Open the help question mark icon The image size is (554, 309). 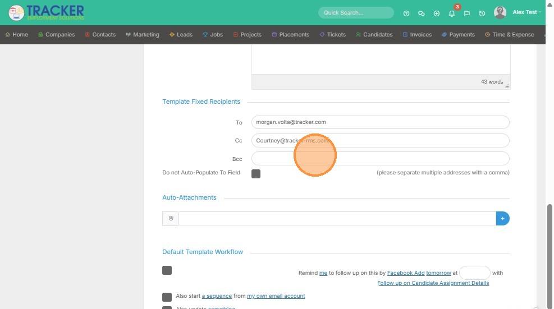[406, 13]
